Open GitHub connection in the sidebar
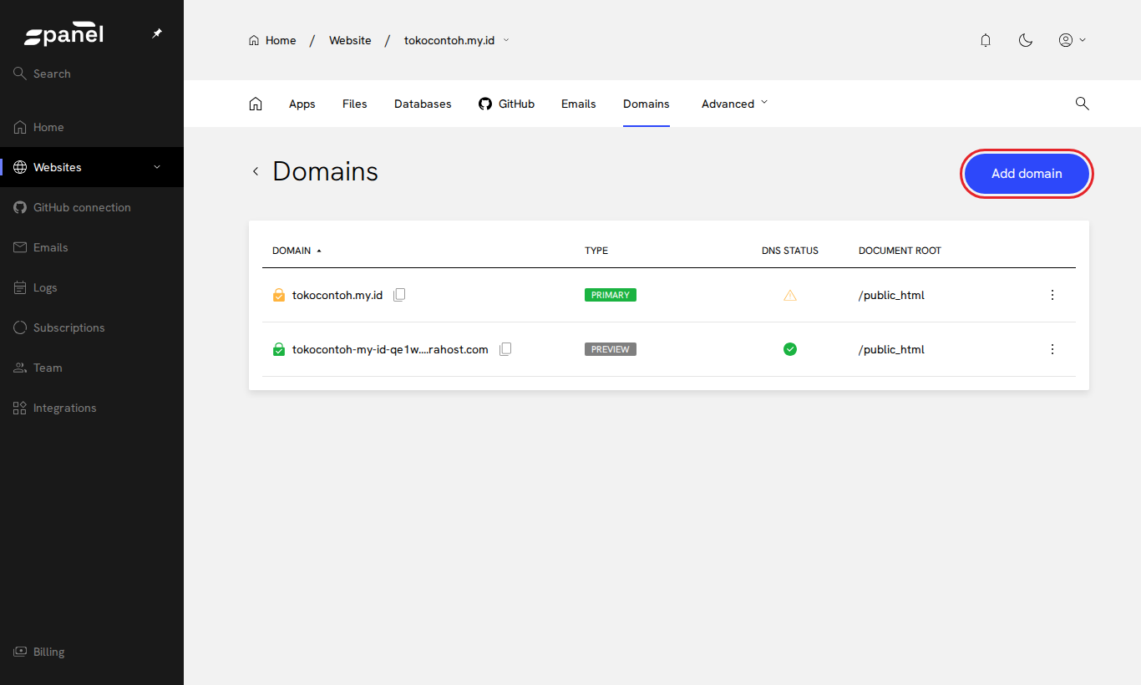This screenshot has width=1141, height=685. tap(92, 207)
